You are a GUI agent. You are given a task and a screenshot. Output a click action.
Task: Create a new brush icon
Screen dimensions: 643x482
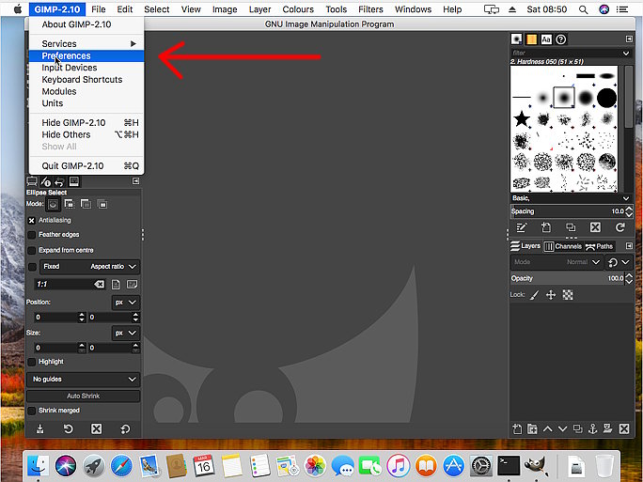pyautogui.click(x=546, y=227)
